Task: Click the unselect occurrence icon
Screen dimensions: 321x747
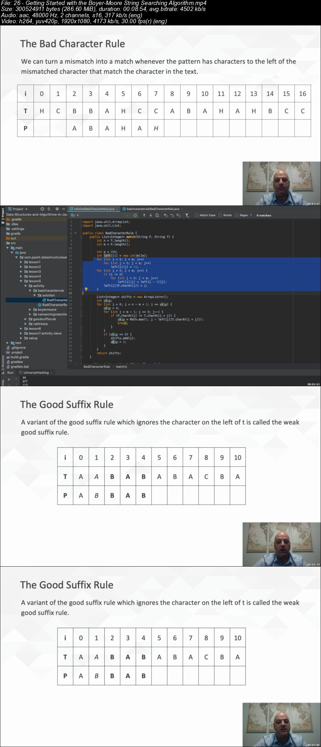Action: coord(172,215)
